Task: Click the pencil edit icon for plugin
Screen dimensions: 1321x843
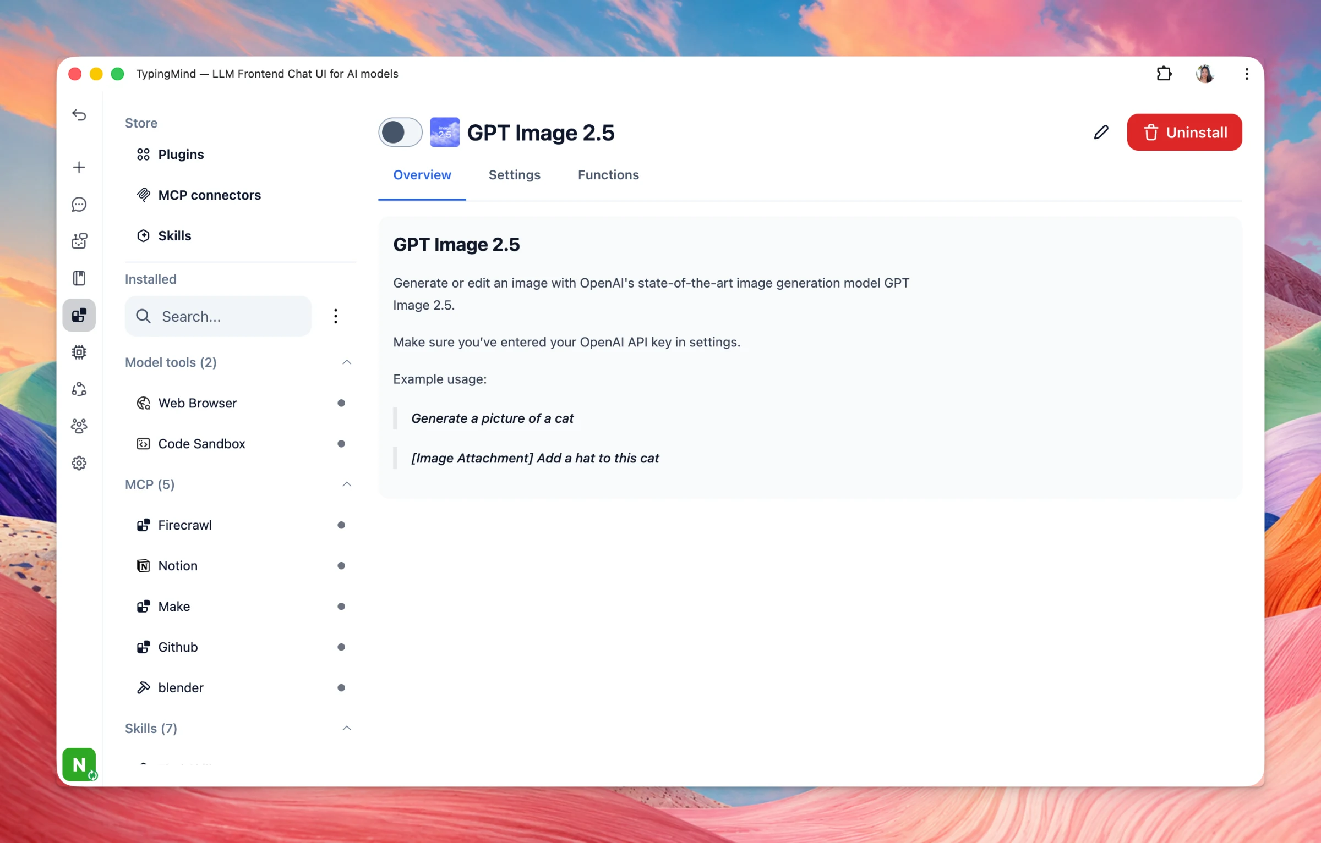Action: tap(1101, 133)
